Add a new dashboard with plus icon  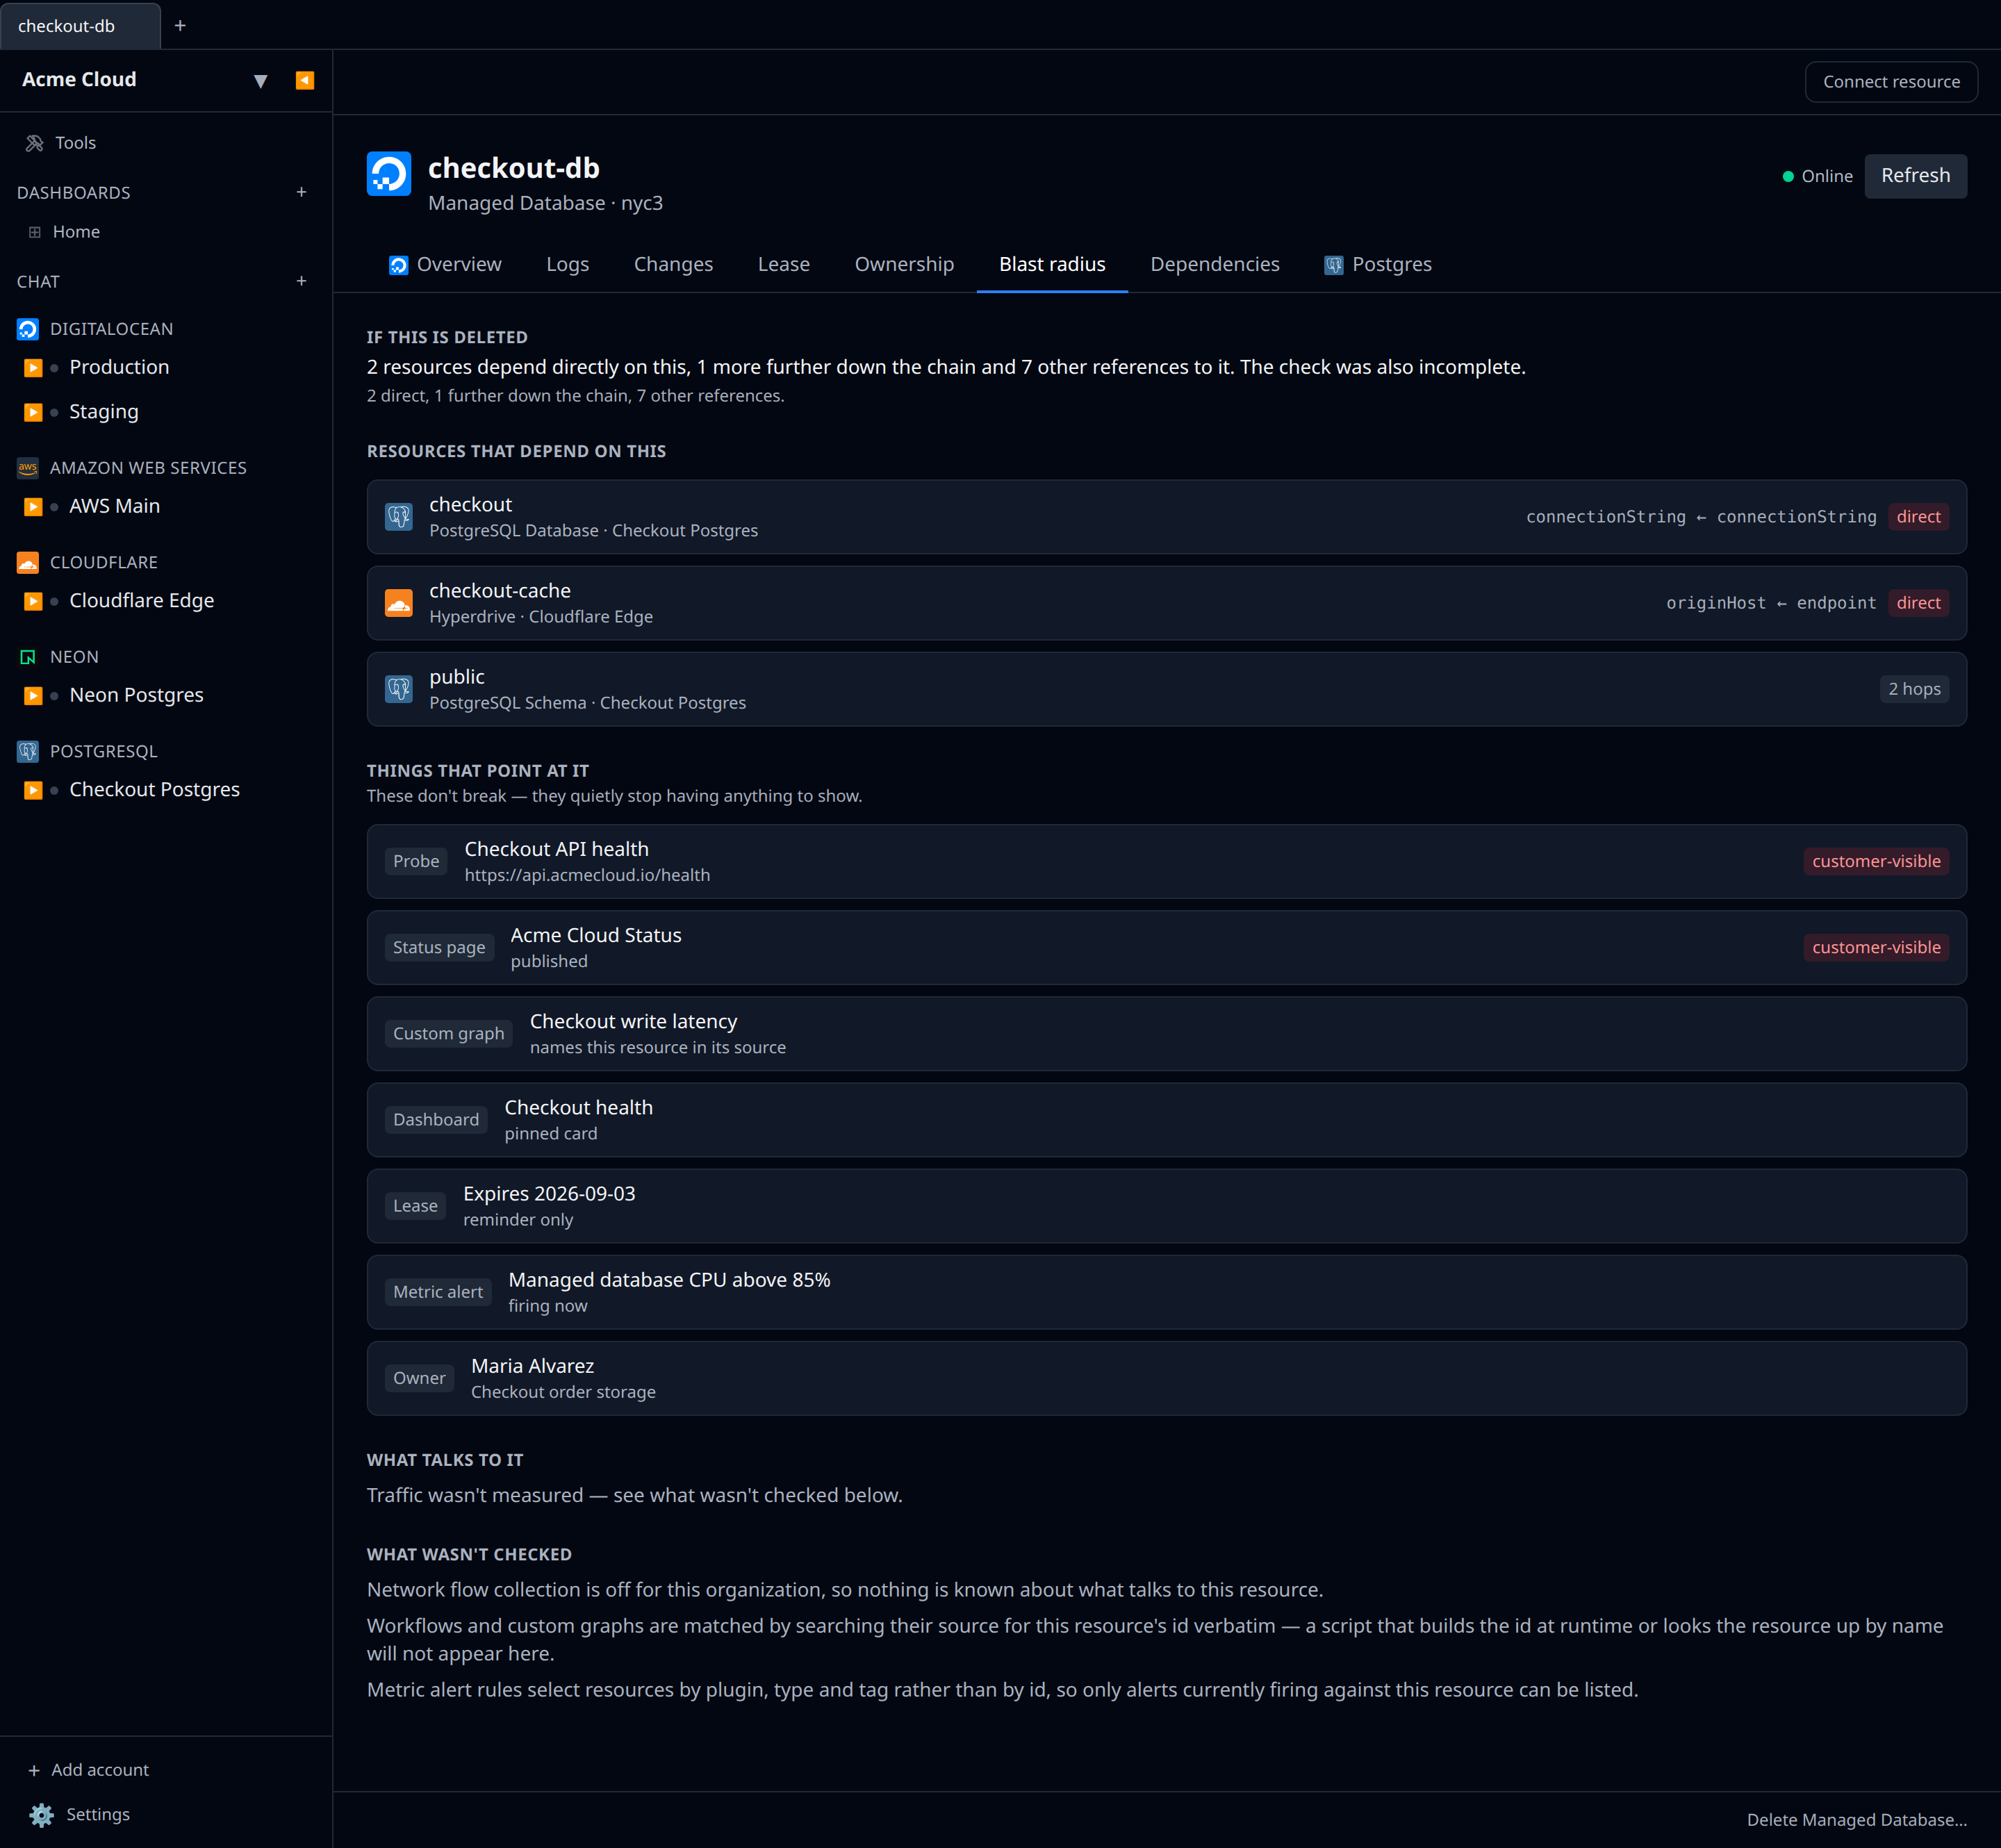(x=301, y=192)
